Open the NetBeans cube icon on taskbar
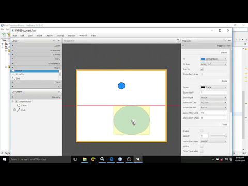 coord(120,159)
